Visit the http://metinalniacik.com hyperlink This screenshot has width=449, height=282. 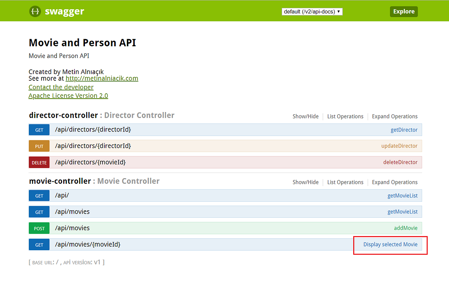(x=102, y=78)
